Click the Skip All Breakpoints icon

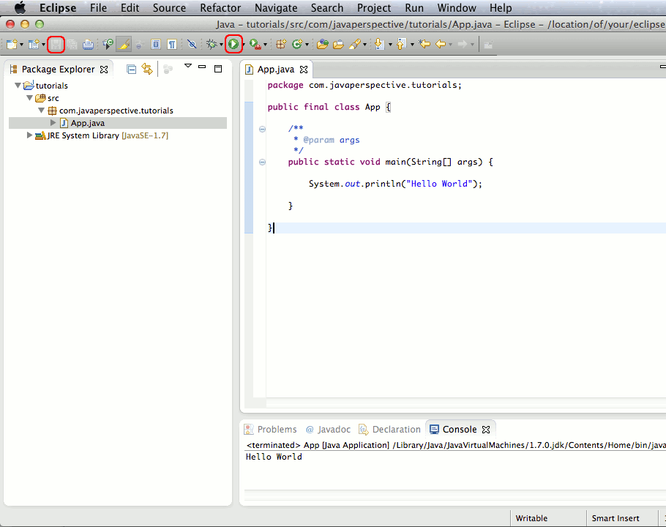point(192,44)
